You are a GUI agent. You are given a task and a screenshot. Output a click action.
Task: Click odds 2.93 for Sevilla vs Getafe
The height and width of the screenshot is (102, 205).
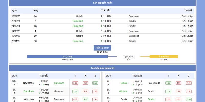click(178, 99)
